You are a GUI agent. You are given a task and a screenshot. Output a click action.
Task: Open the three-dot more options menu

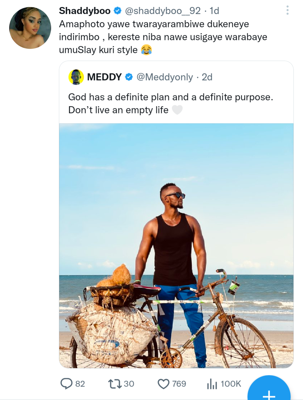tap(287, 10)
